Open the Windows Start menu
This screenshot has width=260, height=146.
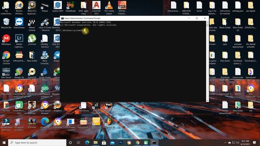[x=4, y=142]
